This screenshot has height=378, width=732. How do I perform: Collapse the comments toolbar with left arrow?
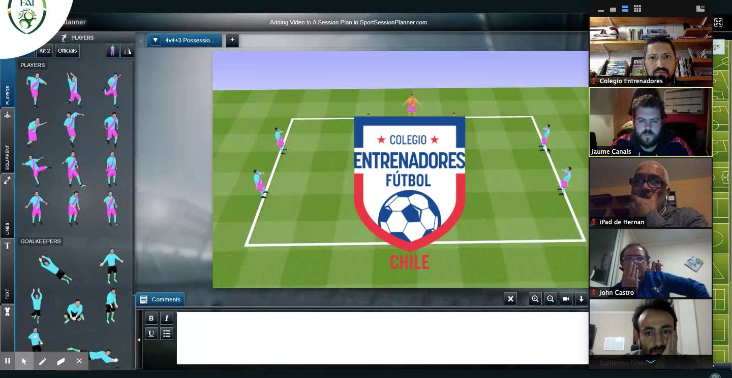point(139,340)
